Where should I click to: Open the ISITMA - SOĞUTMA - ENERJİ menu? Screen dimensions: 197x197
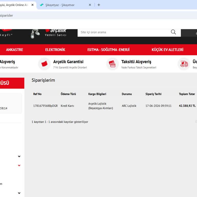108,50
